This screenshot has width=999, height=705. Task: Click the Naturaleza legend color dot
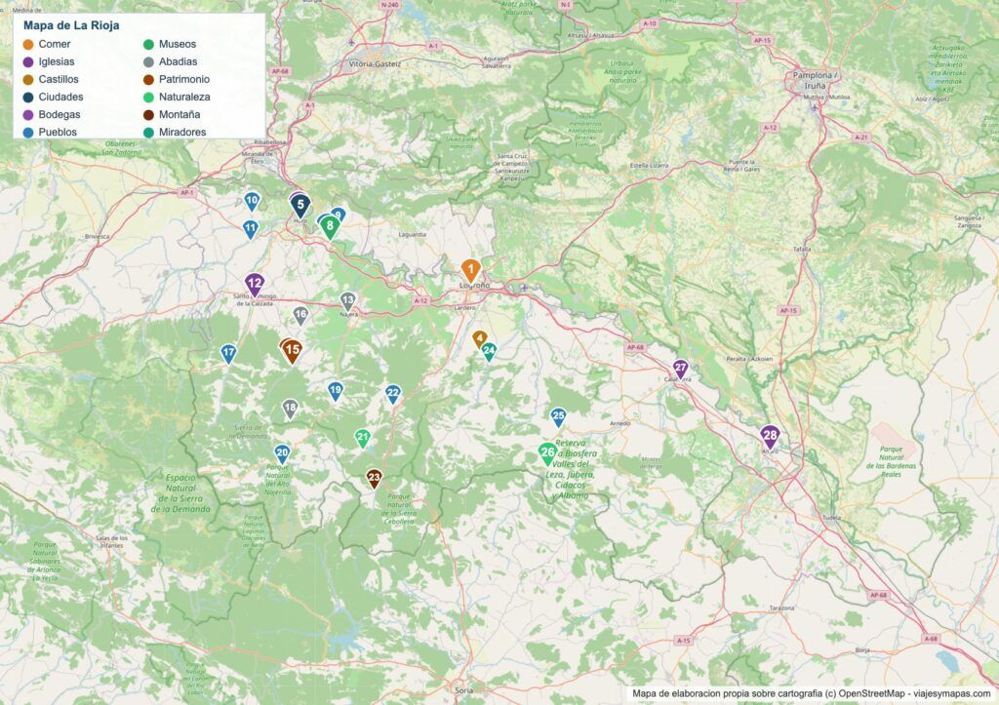tap(148, 98)
